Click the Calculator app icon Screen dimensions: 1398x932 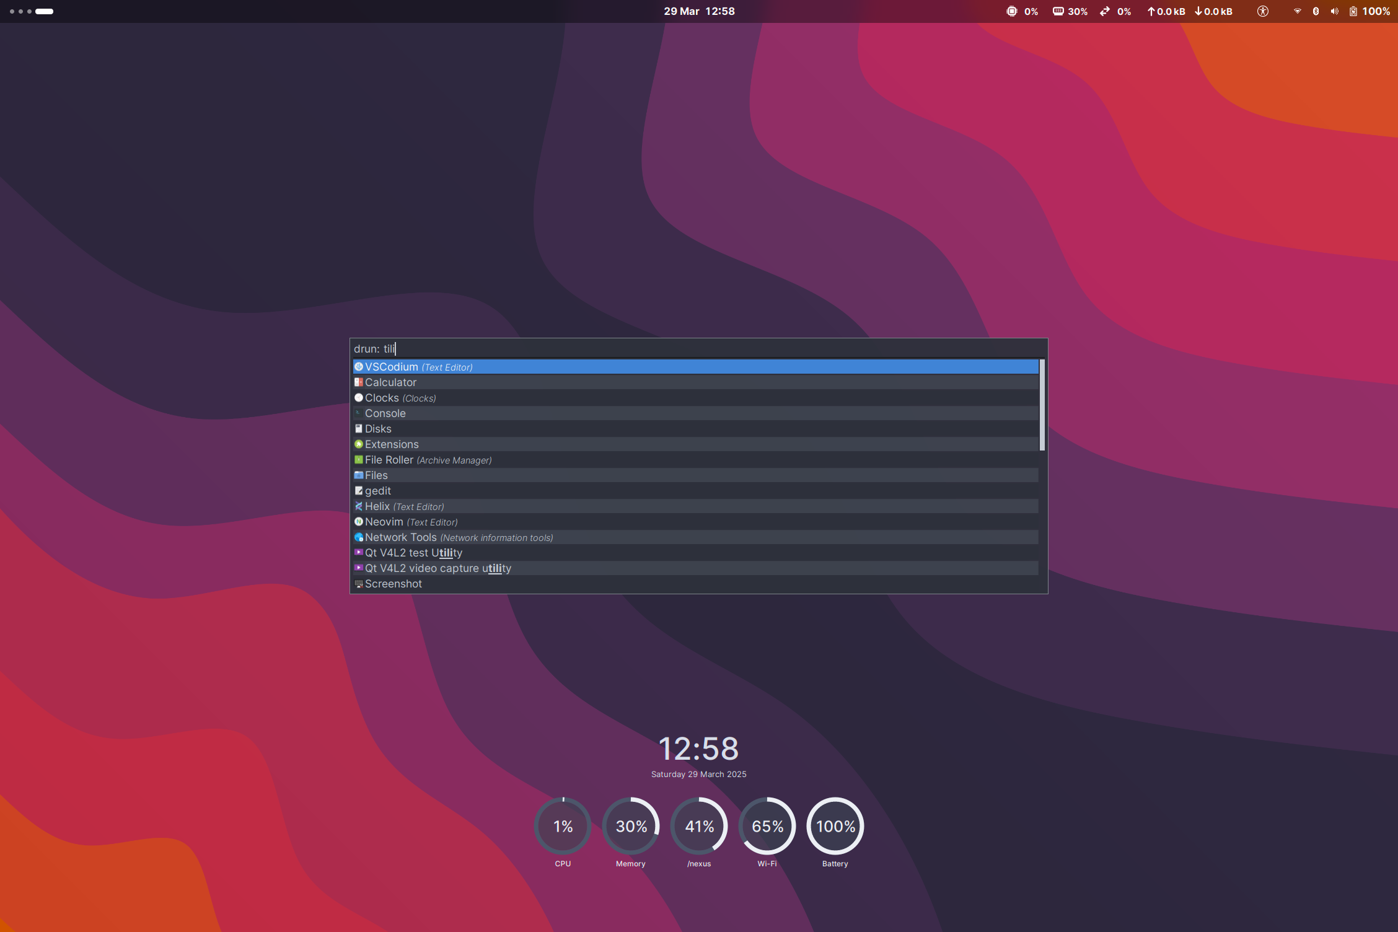coord(359,382)
